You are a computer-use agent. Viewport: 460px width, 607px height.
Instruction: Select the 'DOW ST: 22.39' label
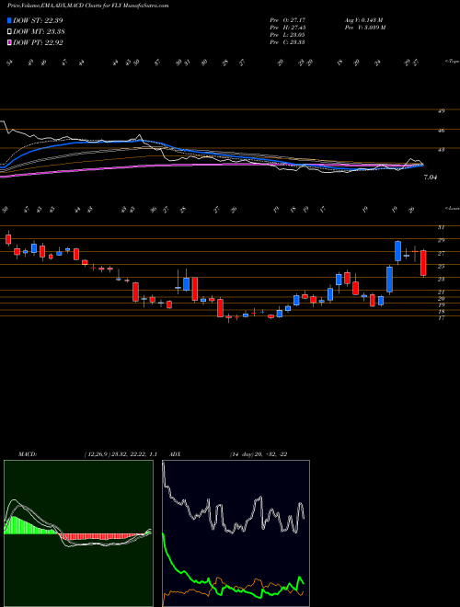tap(38, 20)
